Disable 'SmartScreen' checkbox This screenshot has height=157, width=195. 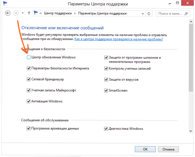click(x=106, y=90)
